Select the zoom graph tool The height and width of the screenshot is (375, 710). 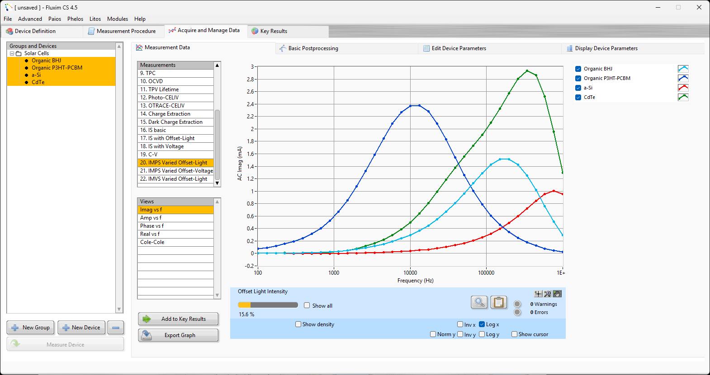[x=548, y=294]
